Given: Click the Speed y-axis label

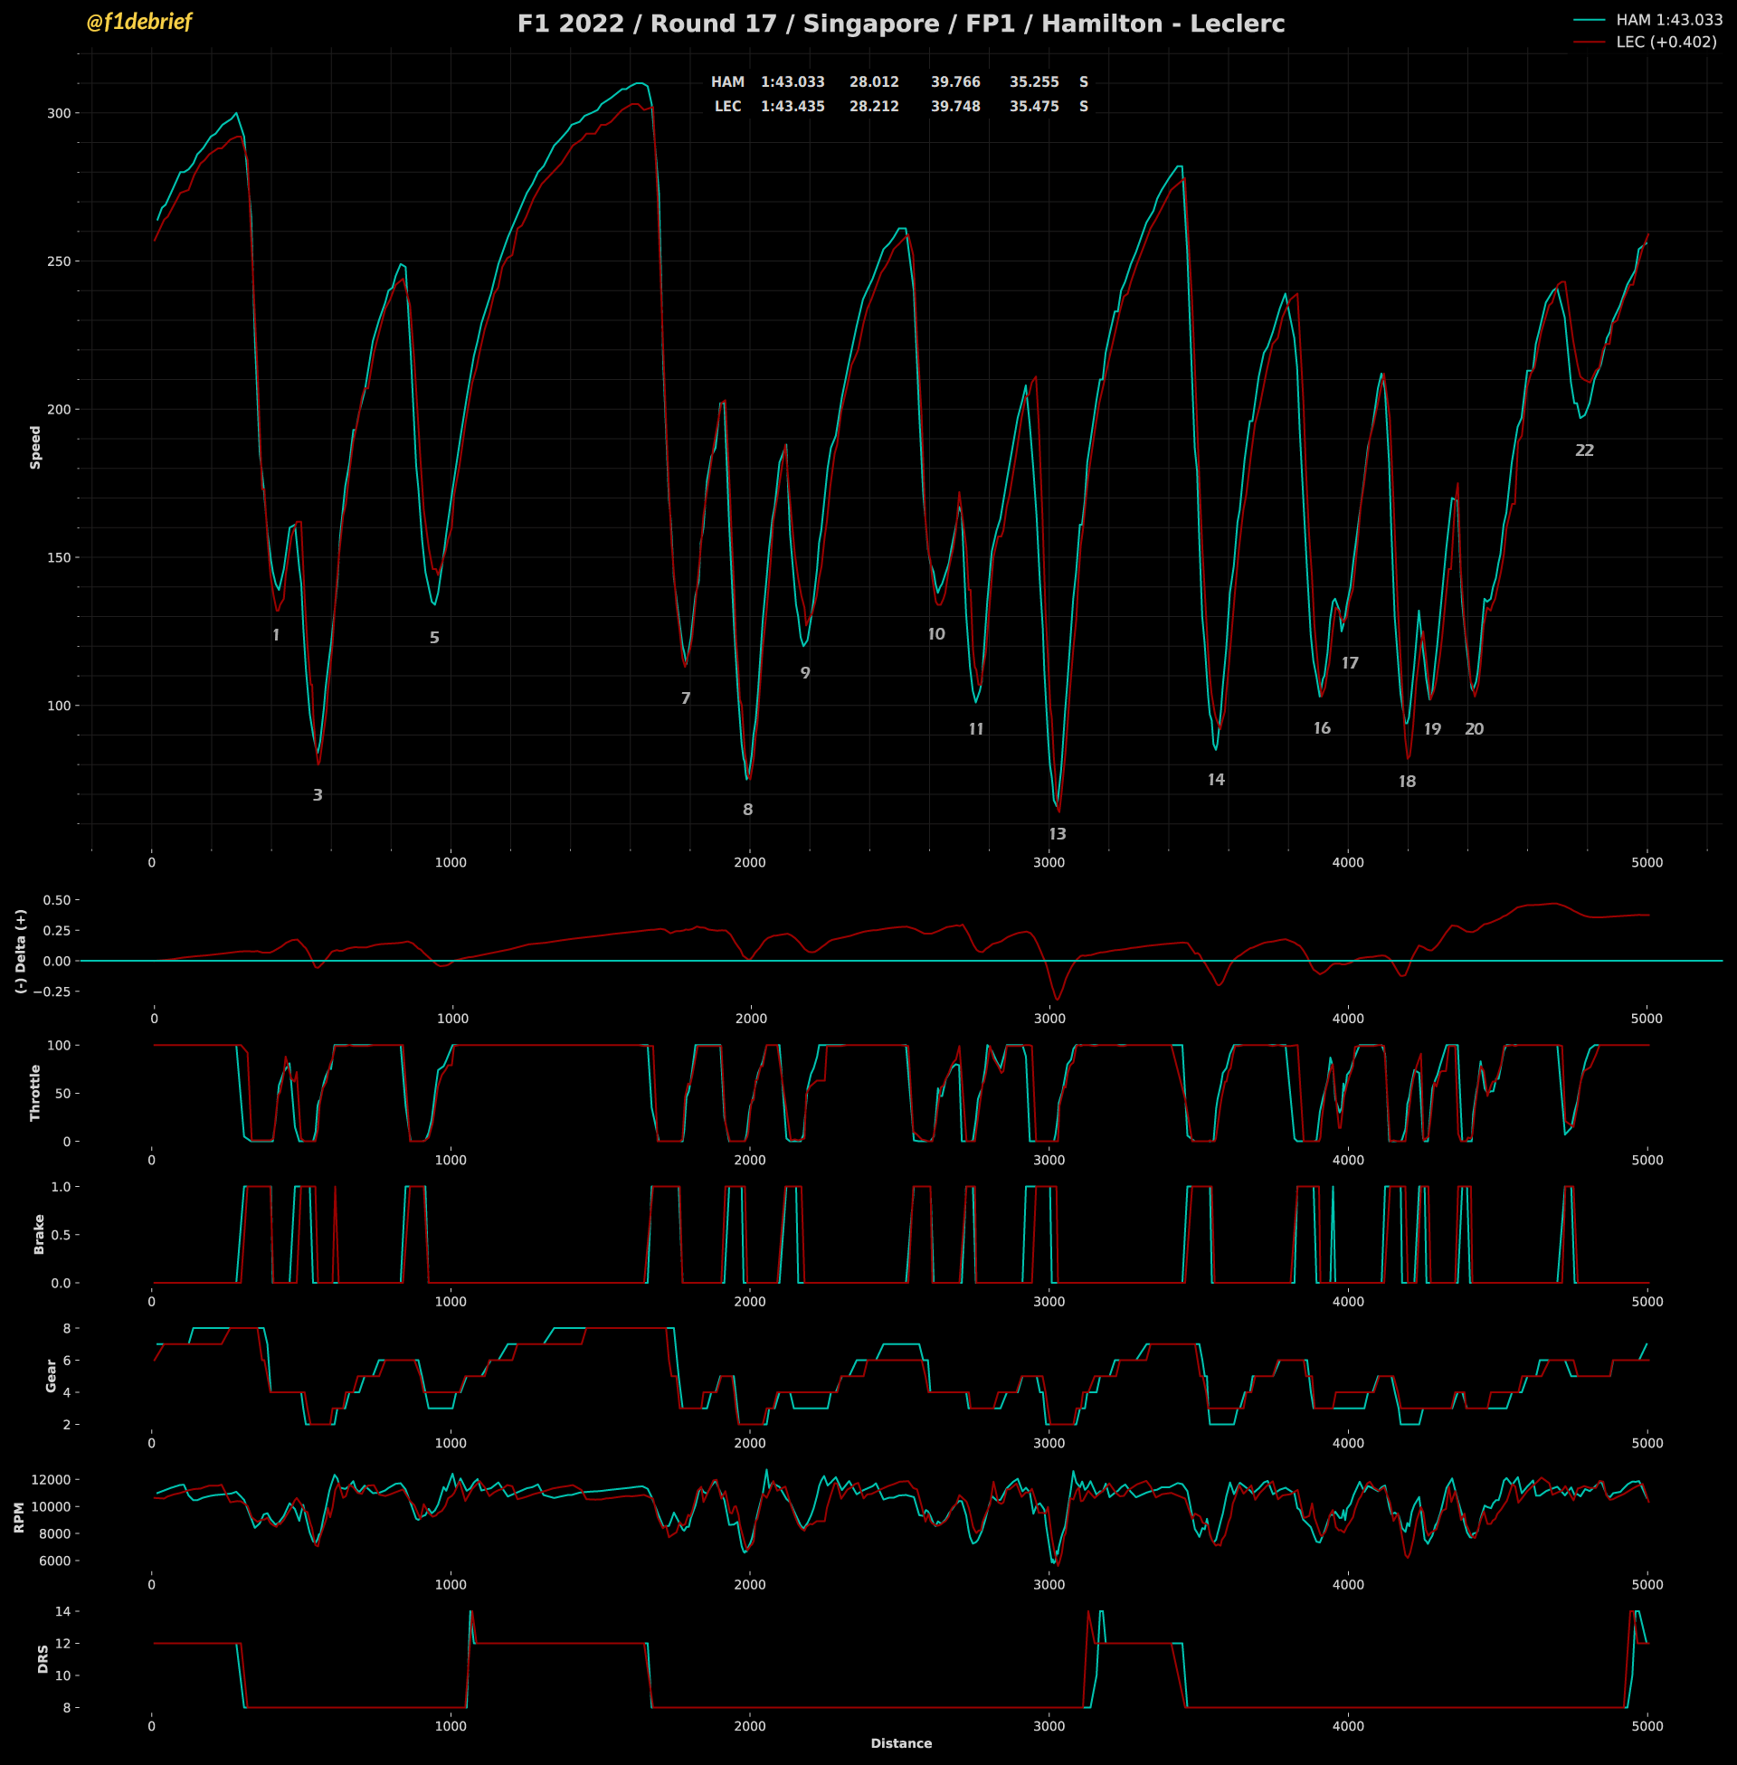Looking at the screenshot, I should pos(35,447).
